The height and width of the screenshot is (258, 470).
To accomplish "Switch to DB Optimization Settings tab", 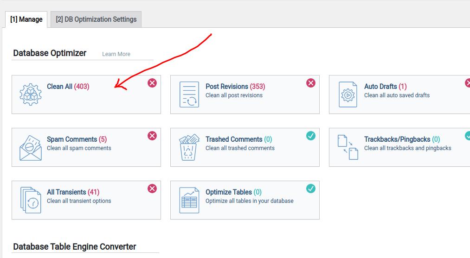I will (96, 19).
